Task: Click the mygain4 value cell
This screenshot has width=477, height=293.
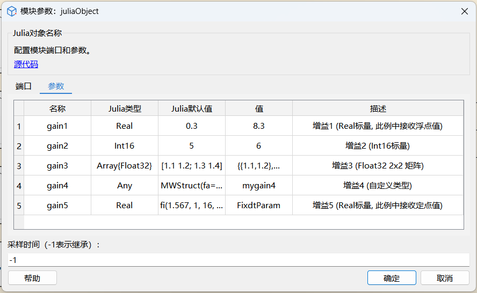Action: (x=259, y=186)
